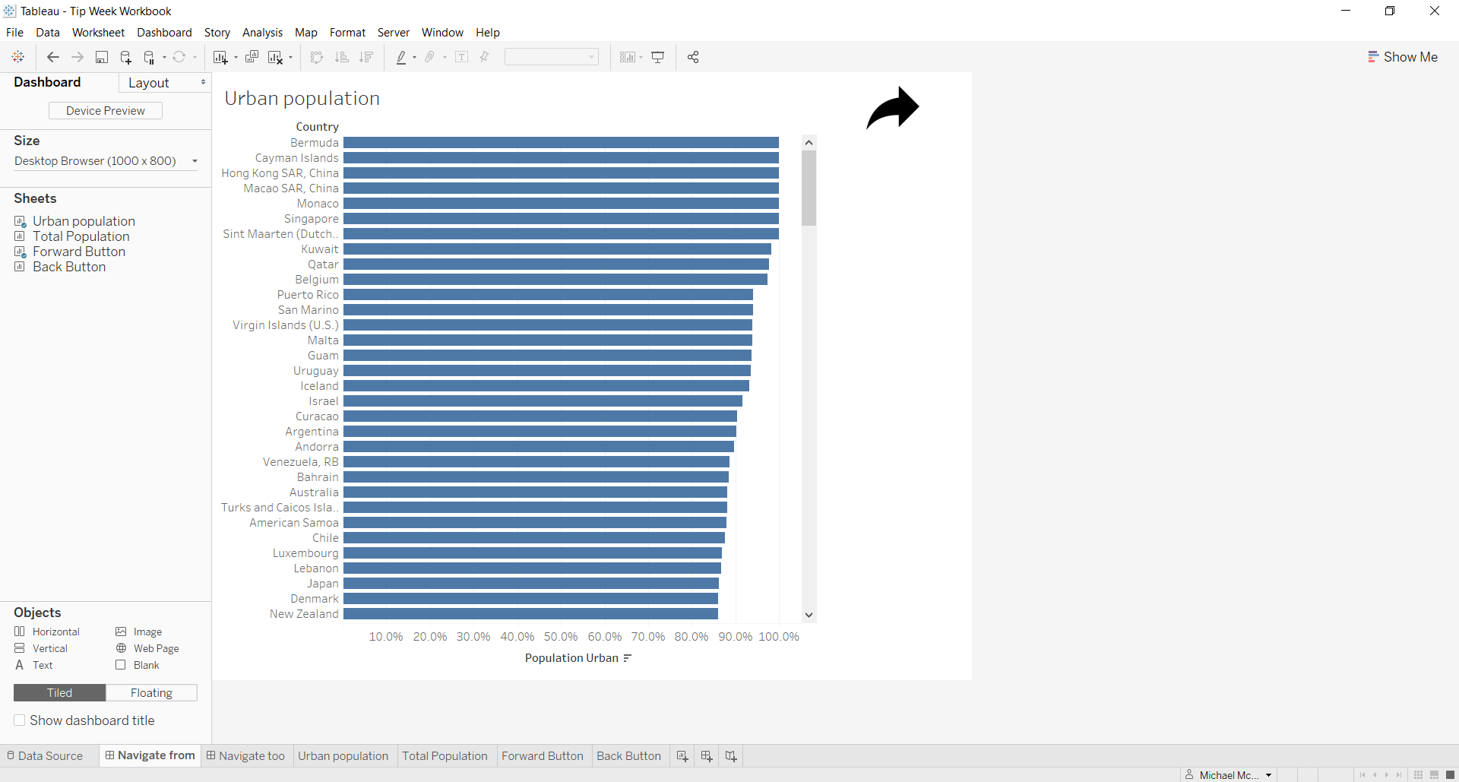Expand the new worksheet dropdown arrow
The height and width of the screenshot is (782, 1459).
(236, 57)
